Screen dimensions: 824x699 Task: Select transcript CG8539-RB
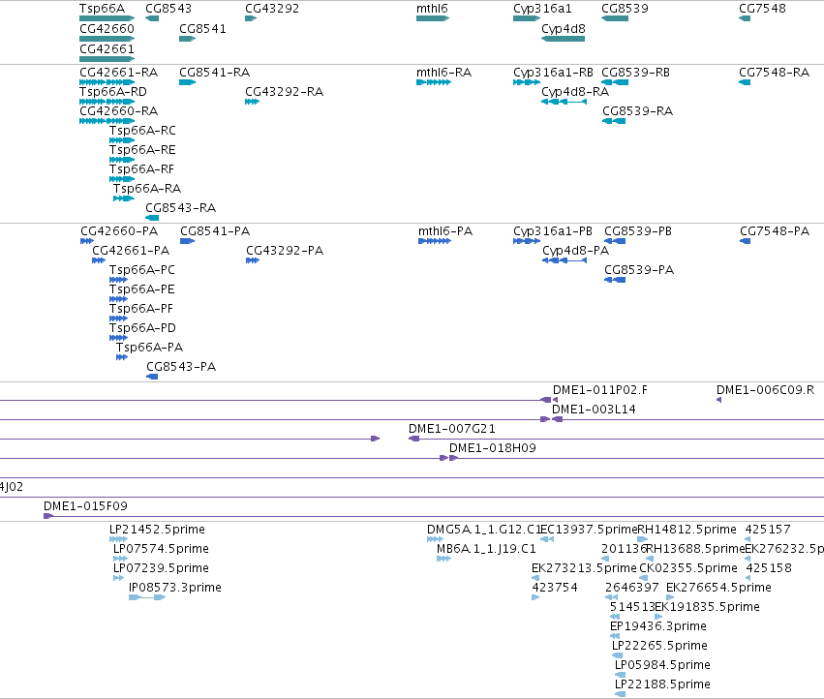click(614, 82)
